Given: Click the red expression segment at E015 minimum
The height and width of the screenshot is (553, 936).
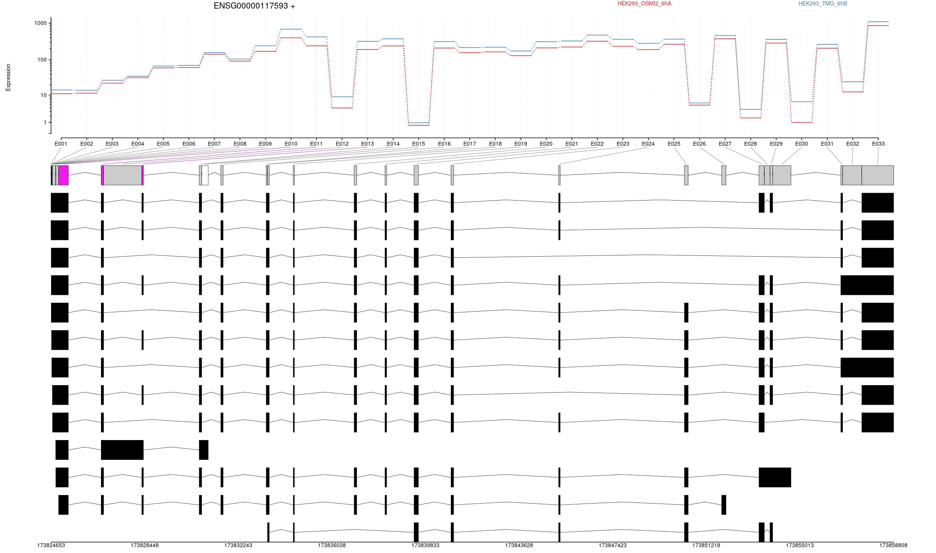Looking at the screenshot, I should [418, 125].
